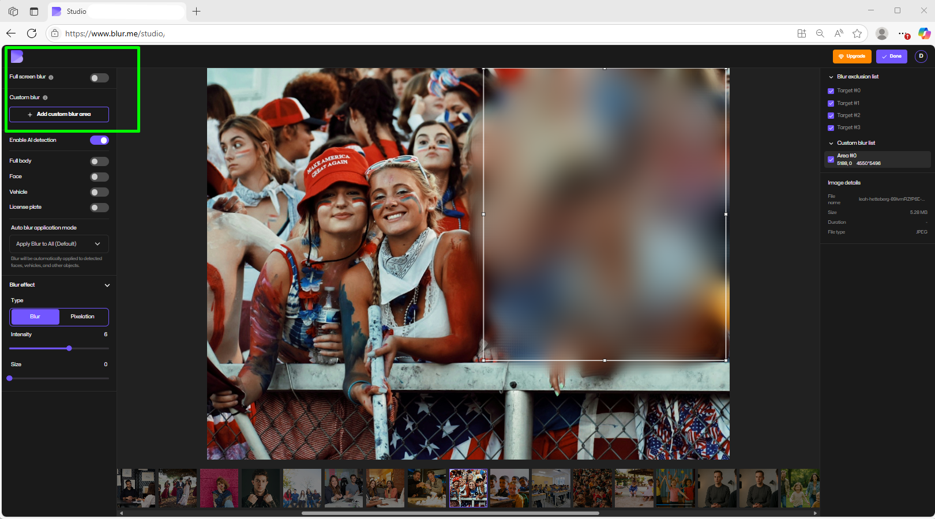Click the browser zoom out magnifier icon
The height and width of the screenshot is (519, 935).
tap(820, 33)
